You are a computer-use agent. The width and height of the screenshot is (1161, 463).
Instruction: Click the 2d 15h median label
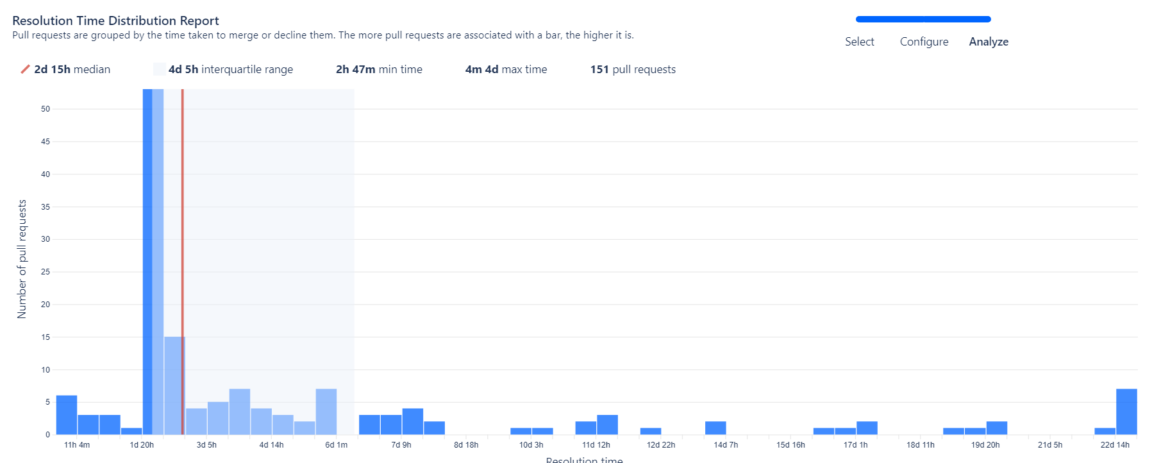72,69
